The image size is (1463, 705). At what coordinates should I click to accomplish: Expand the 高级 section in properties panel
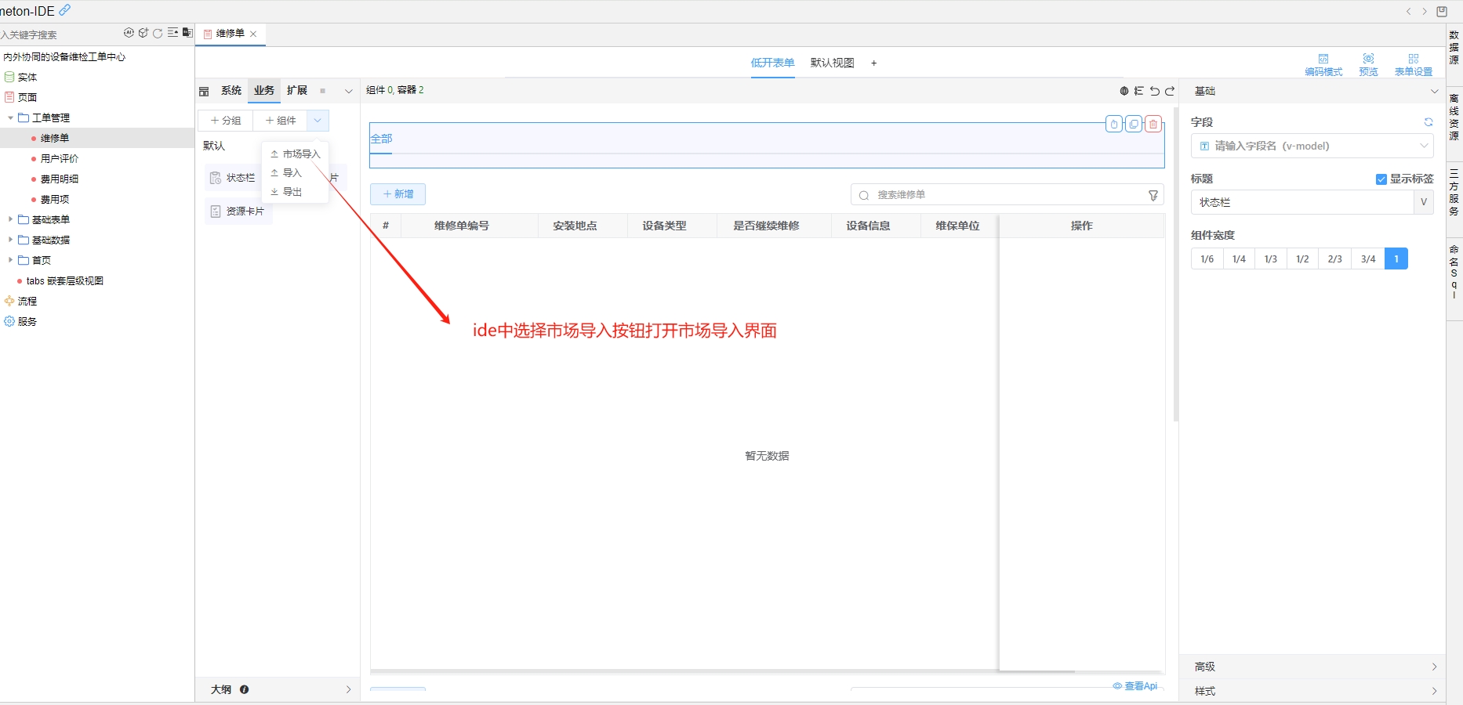(x=1312, y=667)
